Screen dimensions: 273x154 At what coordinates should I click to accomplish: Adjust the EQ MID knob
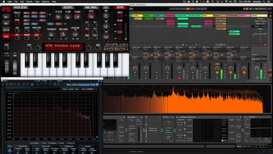[x=106, y=26]
